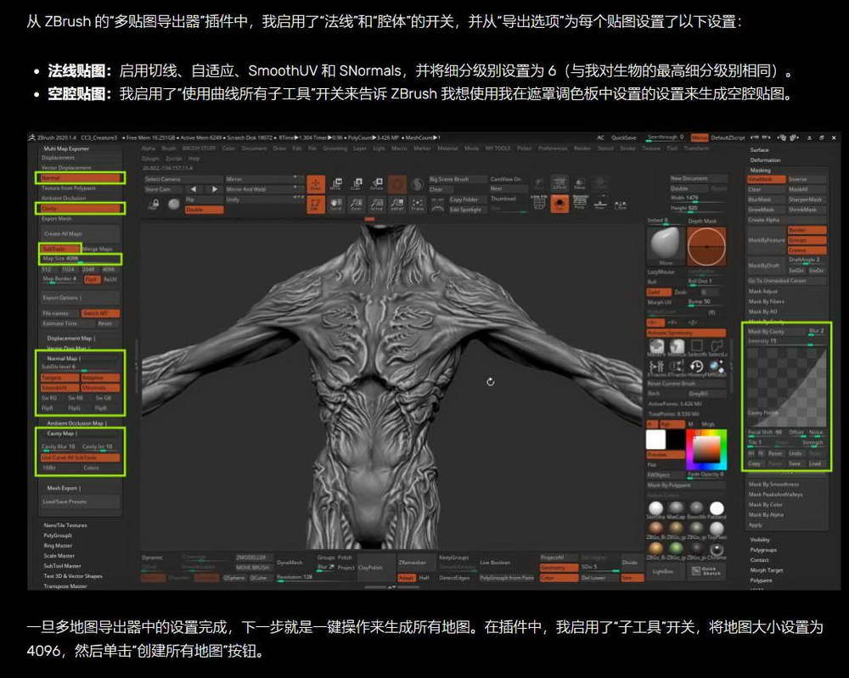Click the orange local symmetry icon
This screenshot has height=678, width=849.
tap(559, 204)
